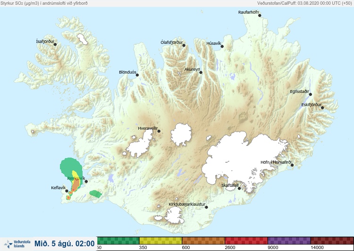Click the Skaftafell station dot
Screen dimensions: 354x251
239,188
